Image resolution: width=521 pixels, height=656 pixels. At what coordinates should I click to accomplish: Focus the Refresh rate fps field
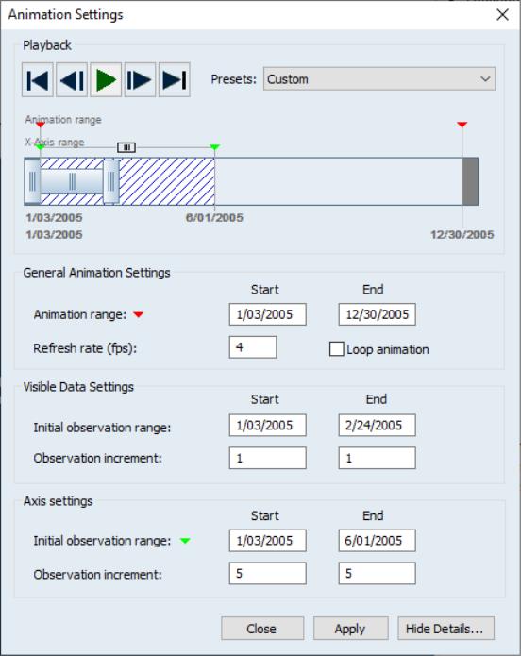coord(253,346)
